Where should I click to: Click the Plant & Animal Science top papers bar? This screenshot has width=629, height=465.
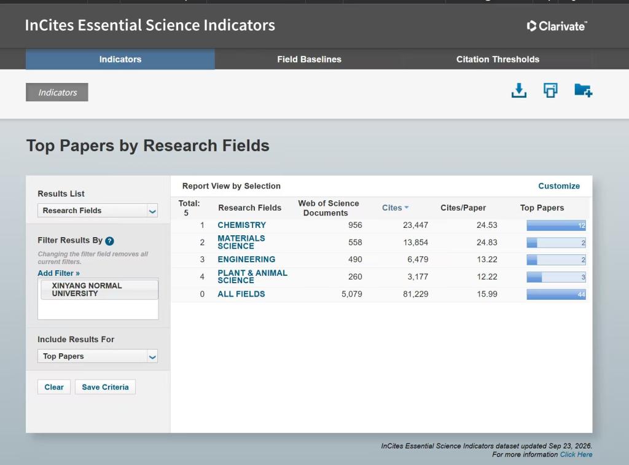[x=556, y=277]
